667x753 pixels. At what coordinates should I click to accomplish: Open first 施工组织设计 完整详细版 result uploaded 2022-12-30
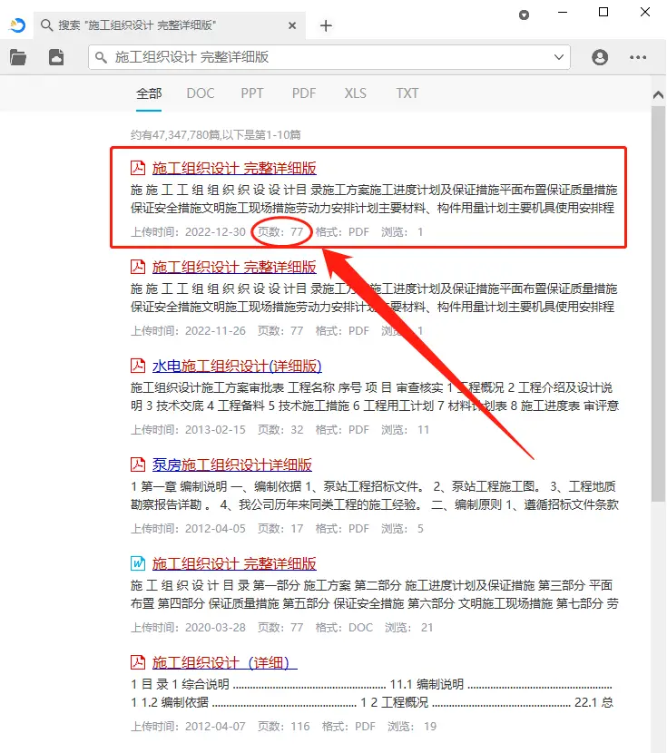(x=234, y=168)
